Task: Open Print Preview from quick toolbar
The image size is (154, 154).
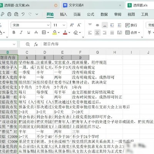Action: [16, 14]
